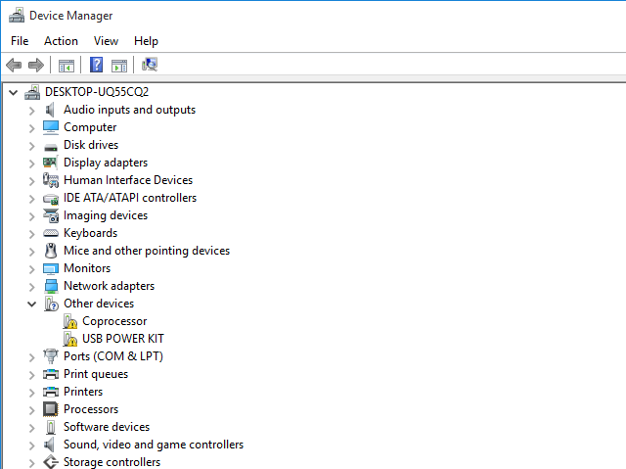Collapse the Other devices category
626x469 pixels.
(31, 304)
